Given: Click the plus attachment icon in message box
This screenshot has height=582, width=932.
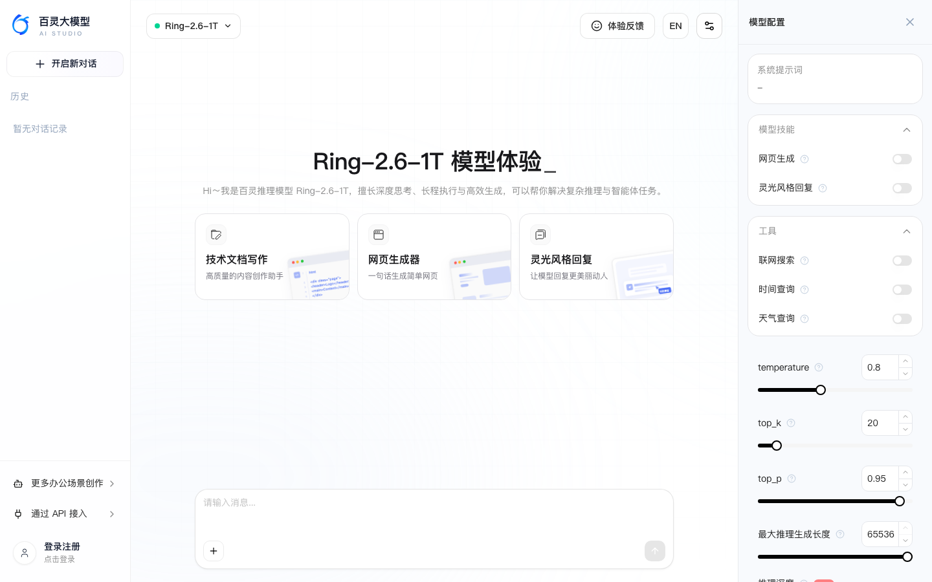Looking at the screenshot, I should coord(214,551).
